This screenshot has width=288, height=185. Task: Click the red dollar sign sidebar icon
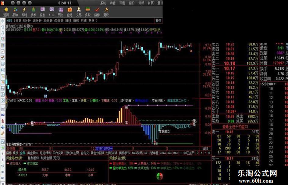(x=2, y=121)
